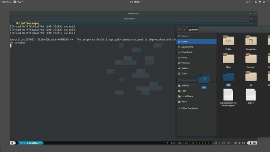The height and width of the screenshot is (152, 270).
Task: Open Other Locations in sidebar
Action: pos(197,108)
